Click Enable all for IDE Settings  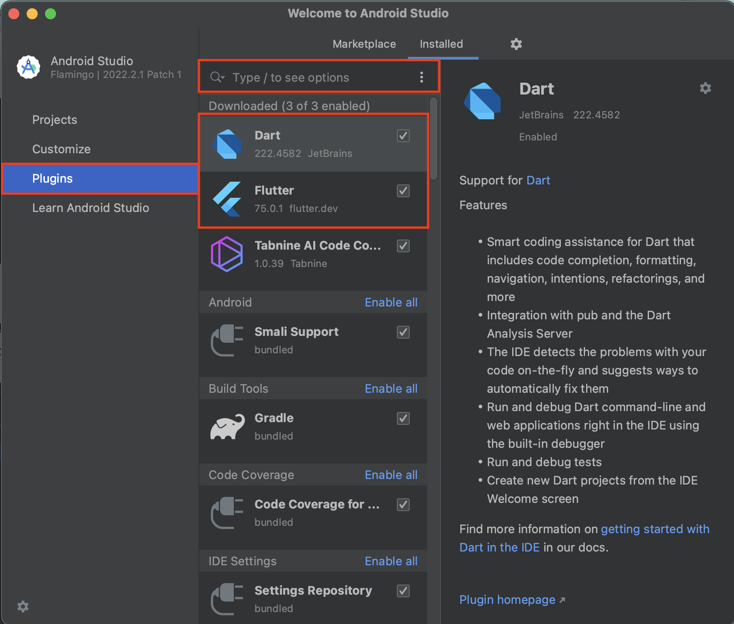coord(391,561)
